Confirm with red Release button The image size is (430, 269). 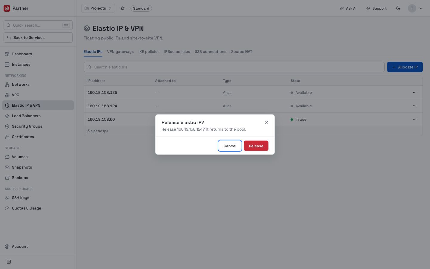(256, 146)
